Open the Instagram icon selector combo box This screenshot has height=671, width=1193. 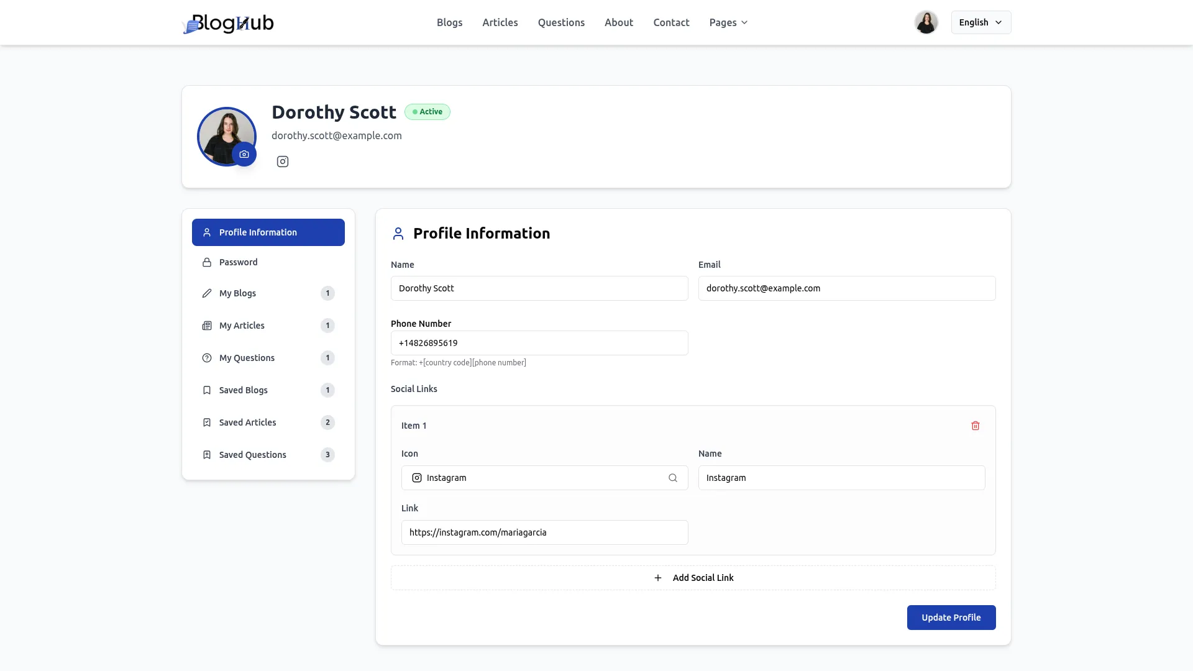534,478
